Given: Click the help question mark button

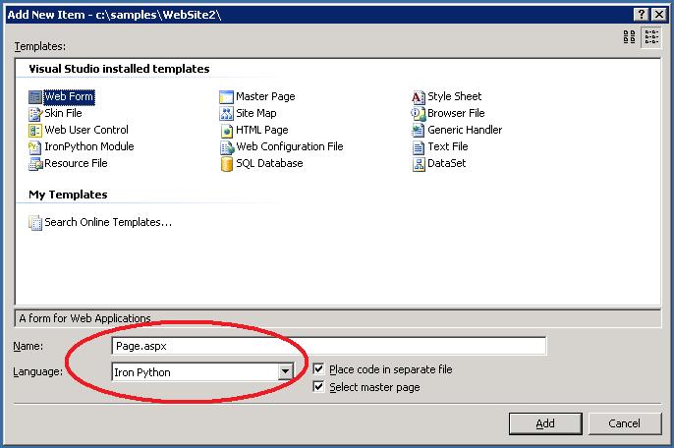Looking at the screenshot, I should point(641,14).
